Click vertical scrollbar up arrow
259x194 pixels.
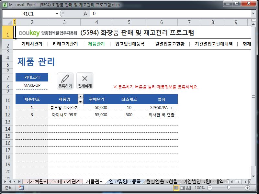pos(253,24)
